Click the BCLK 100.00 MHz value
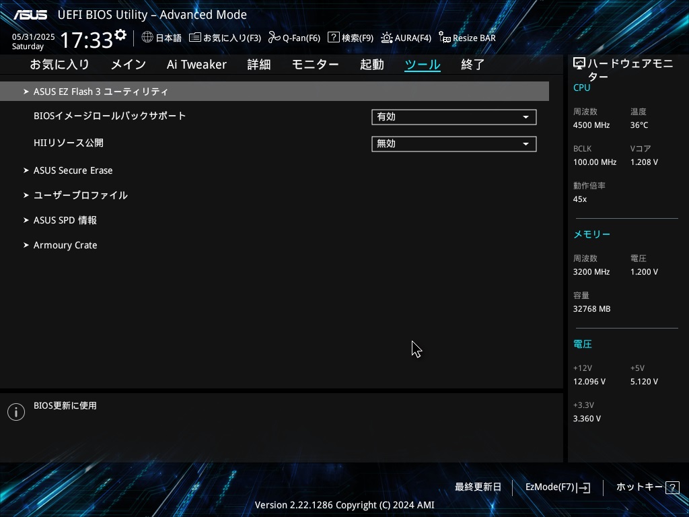The height and width of the screenshot is (517, 689). pos(595,162)
